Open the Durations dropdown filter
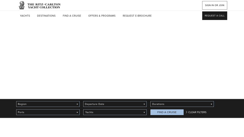244x137 pixels. (x=182, y=104)
